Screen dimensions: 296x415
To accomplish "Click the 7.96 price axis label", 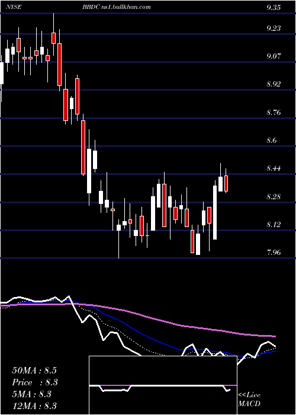I will [274, 253].
